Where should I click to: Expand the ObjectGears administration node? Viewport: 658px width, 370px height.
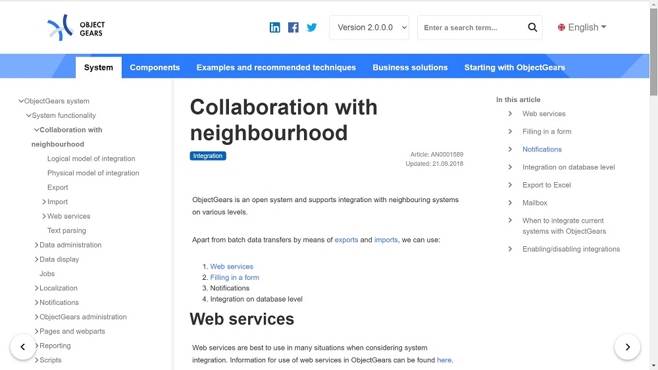[36, 317]
